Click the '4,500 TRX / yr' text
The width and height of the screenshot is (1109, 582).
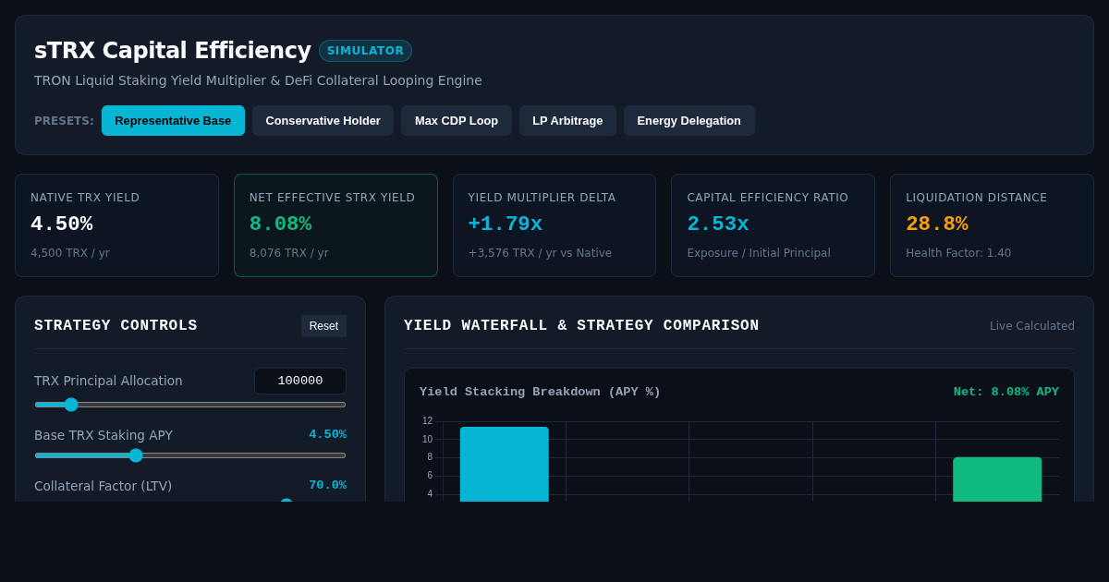pyautogui.click(x=70, y=253)
